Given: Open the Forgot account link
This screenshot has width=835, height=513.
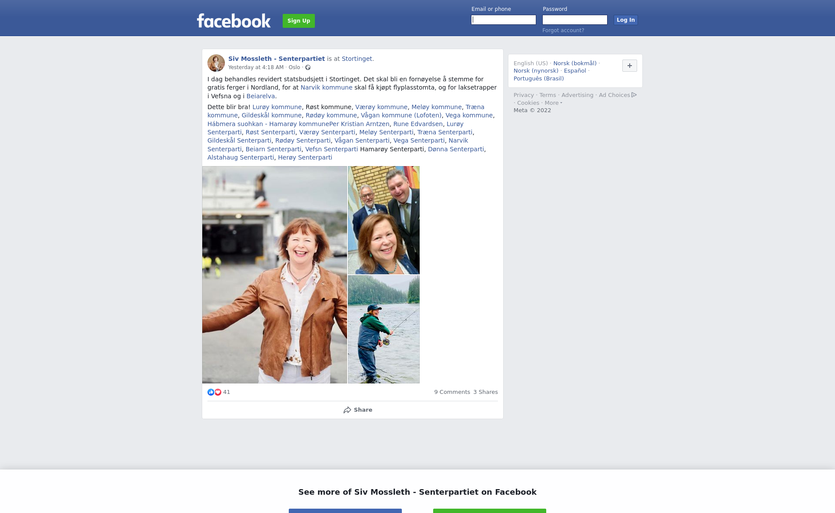Looking at the screenshot, I should pyautogui.click(x=563, y=30).
